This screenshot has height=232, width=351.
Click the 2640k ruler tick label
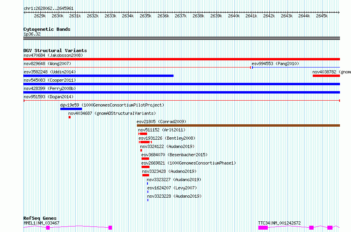click(234, 16)
